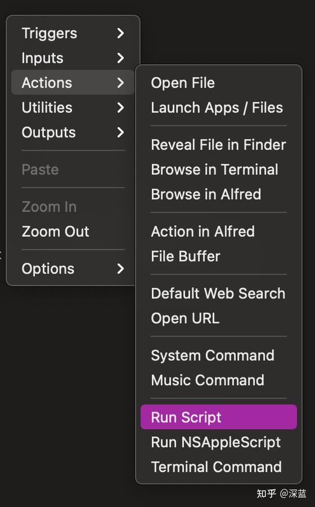Open the Utilities submenu chevron
The image size is (315, 507).
click(120, 108)
